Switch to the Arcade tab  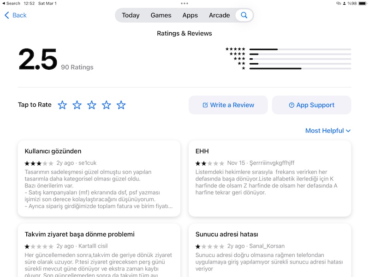[220, 15]
